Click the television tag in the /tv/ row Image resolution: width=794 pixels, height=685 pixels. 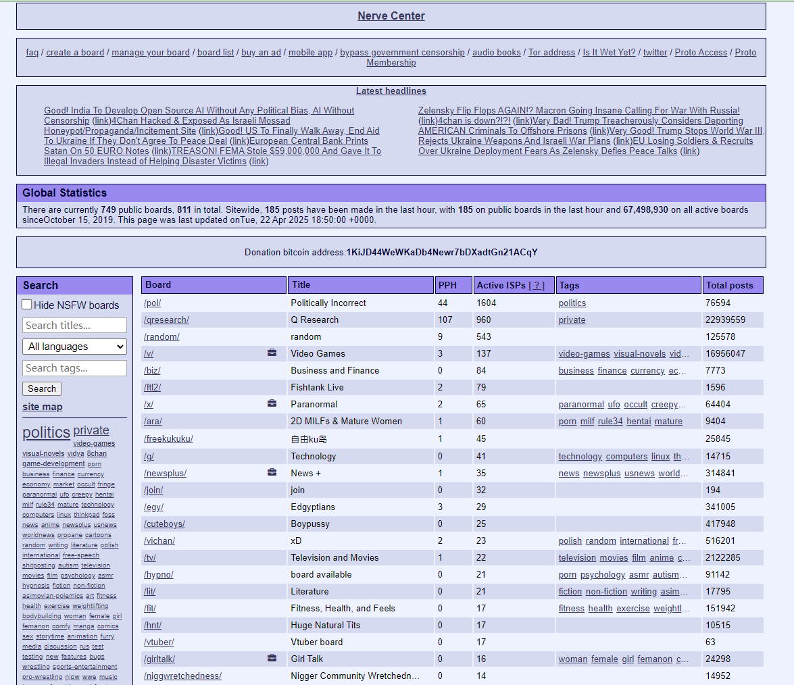tap(577, 557)
